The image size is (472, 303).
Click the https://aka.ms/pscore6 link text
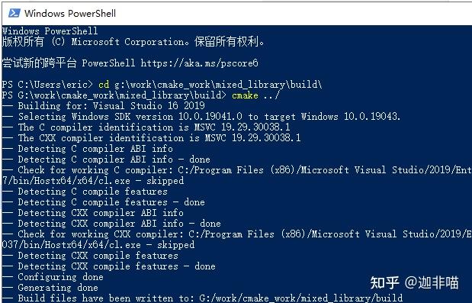199,63
